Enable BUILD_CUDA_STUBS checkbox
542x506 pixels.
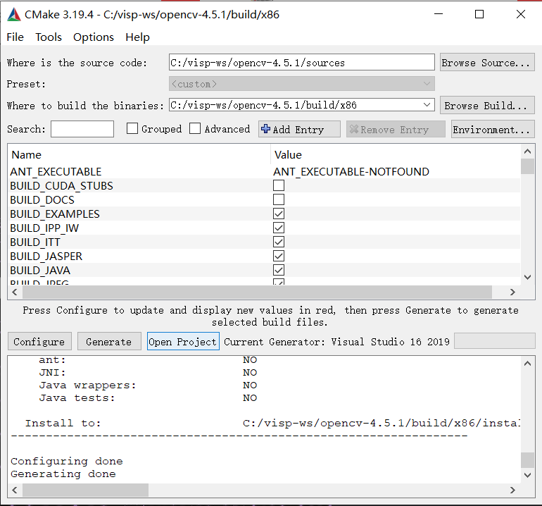279,185
